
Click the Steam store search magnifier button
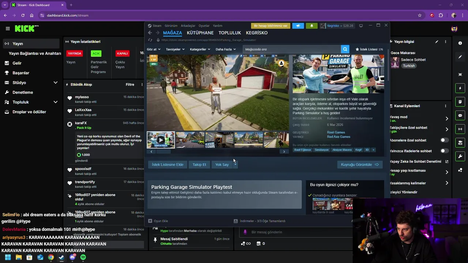(x=345, y=49)
